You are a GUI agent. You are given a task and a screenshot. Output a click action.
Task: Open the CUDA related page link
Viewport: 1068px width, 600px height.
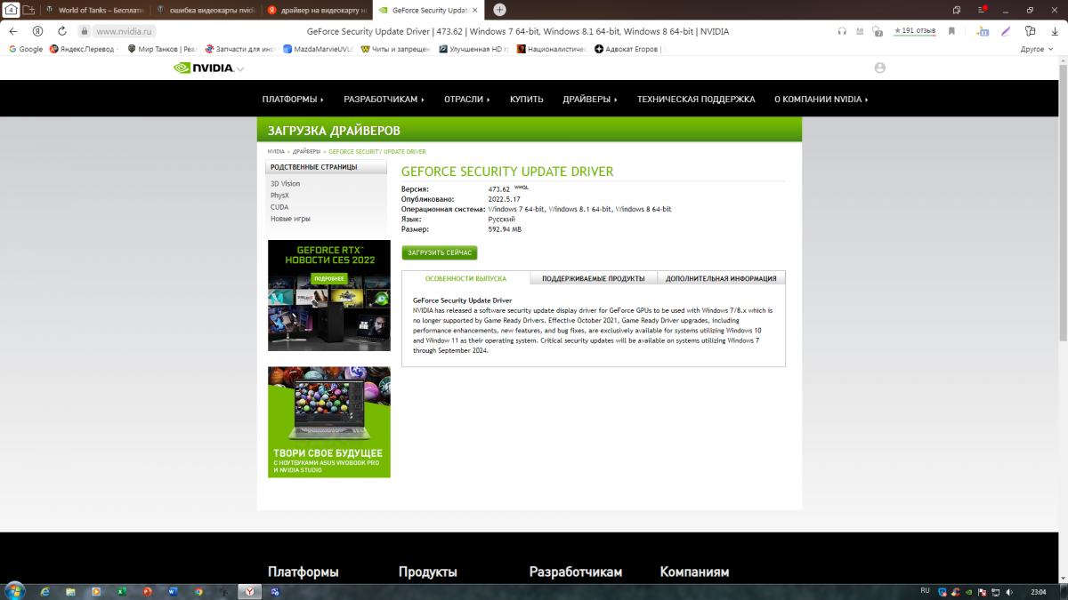click(x=279, y=207)
